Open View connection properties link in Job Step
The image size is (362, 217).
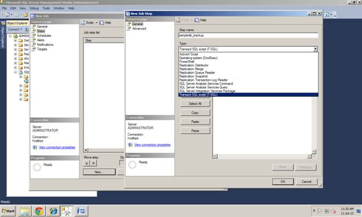coord(152,145)
